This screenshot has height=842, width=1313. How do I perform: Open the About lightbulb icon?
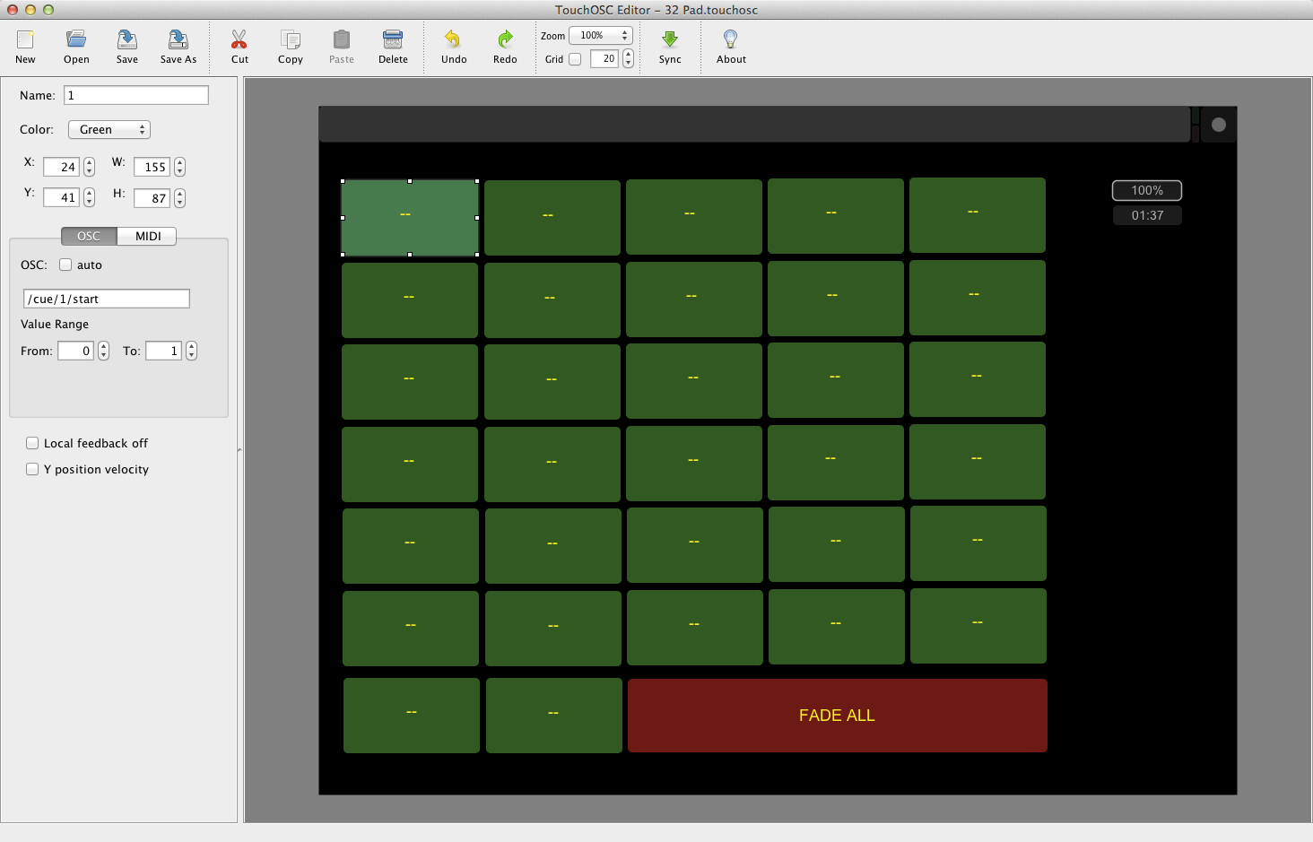(731, 40)
